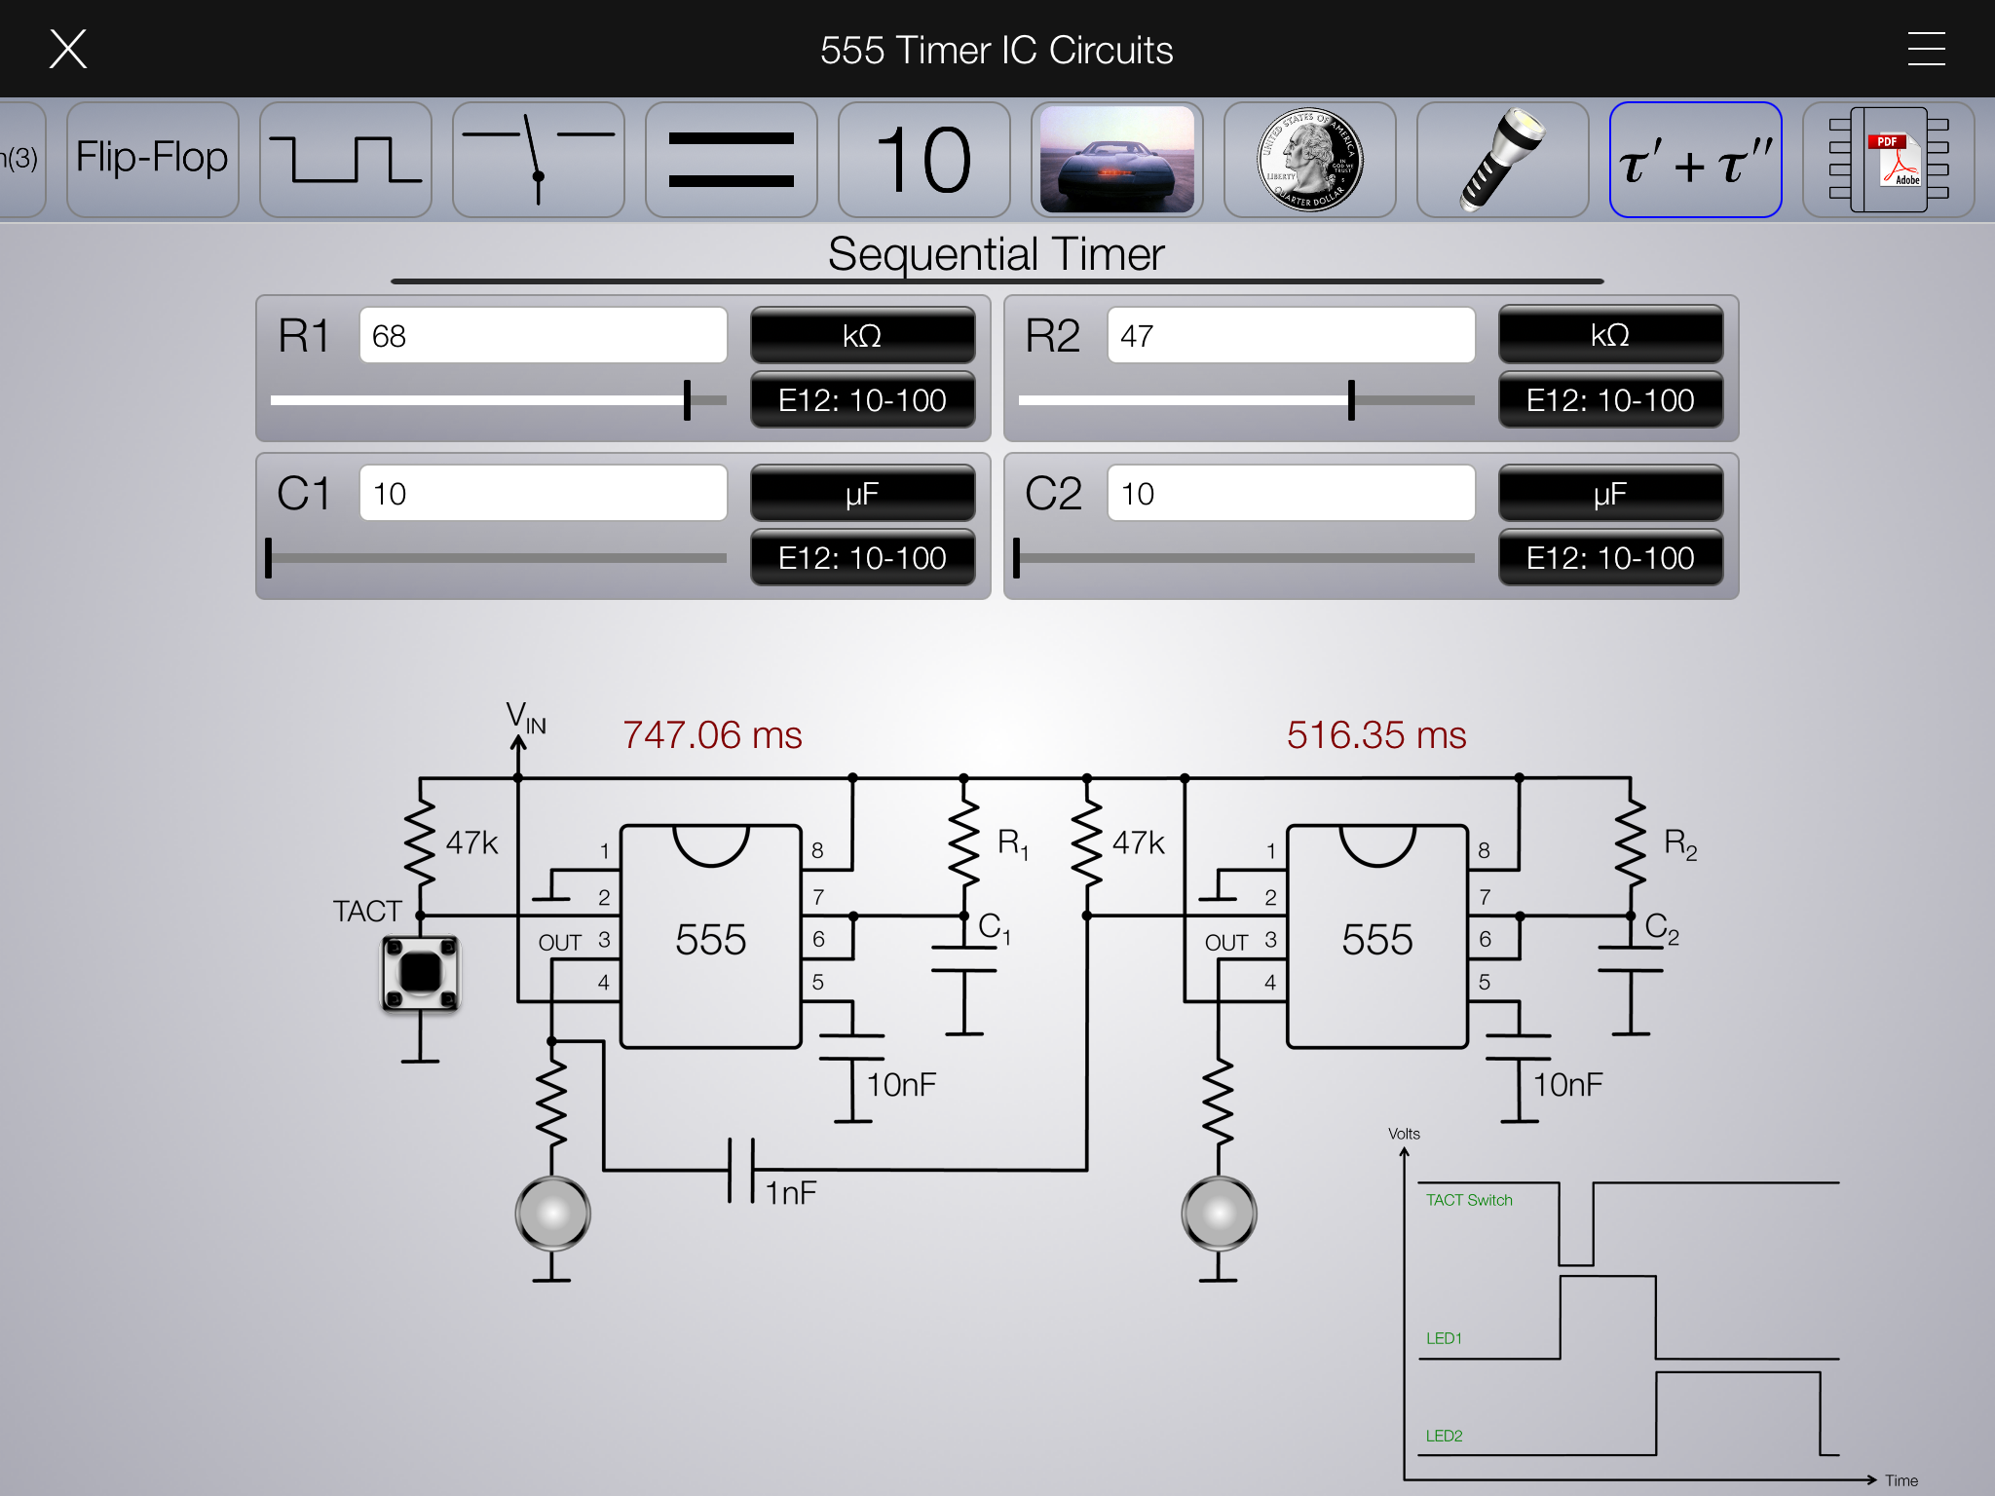
Task: Open R2 E12: 10-100 range selector
Action: click(1610, 399)
